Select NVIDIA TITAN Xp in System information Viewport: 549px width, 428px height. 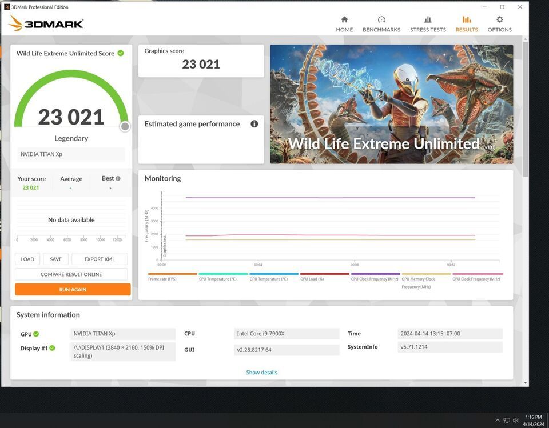click(123, 334)
